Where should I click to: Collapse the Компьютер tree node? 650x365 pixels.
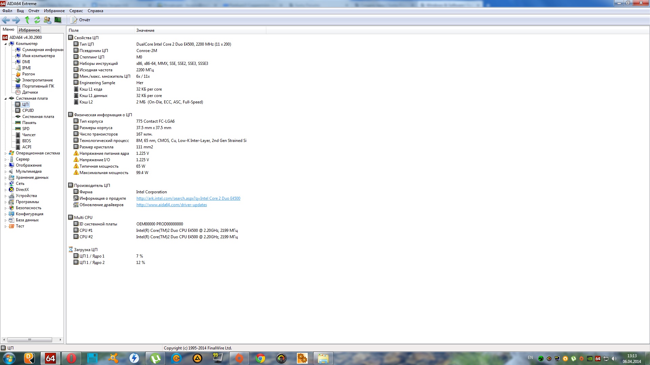click(x=5, y=44)
